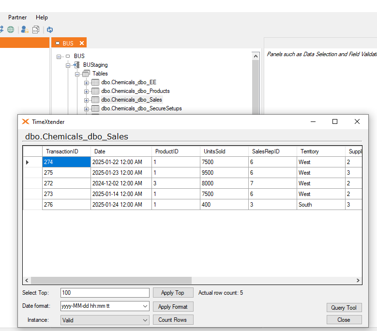Click the globe icon in the toolbar
This screenshot has width=377, height=331.
(11, 30)
